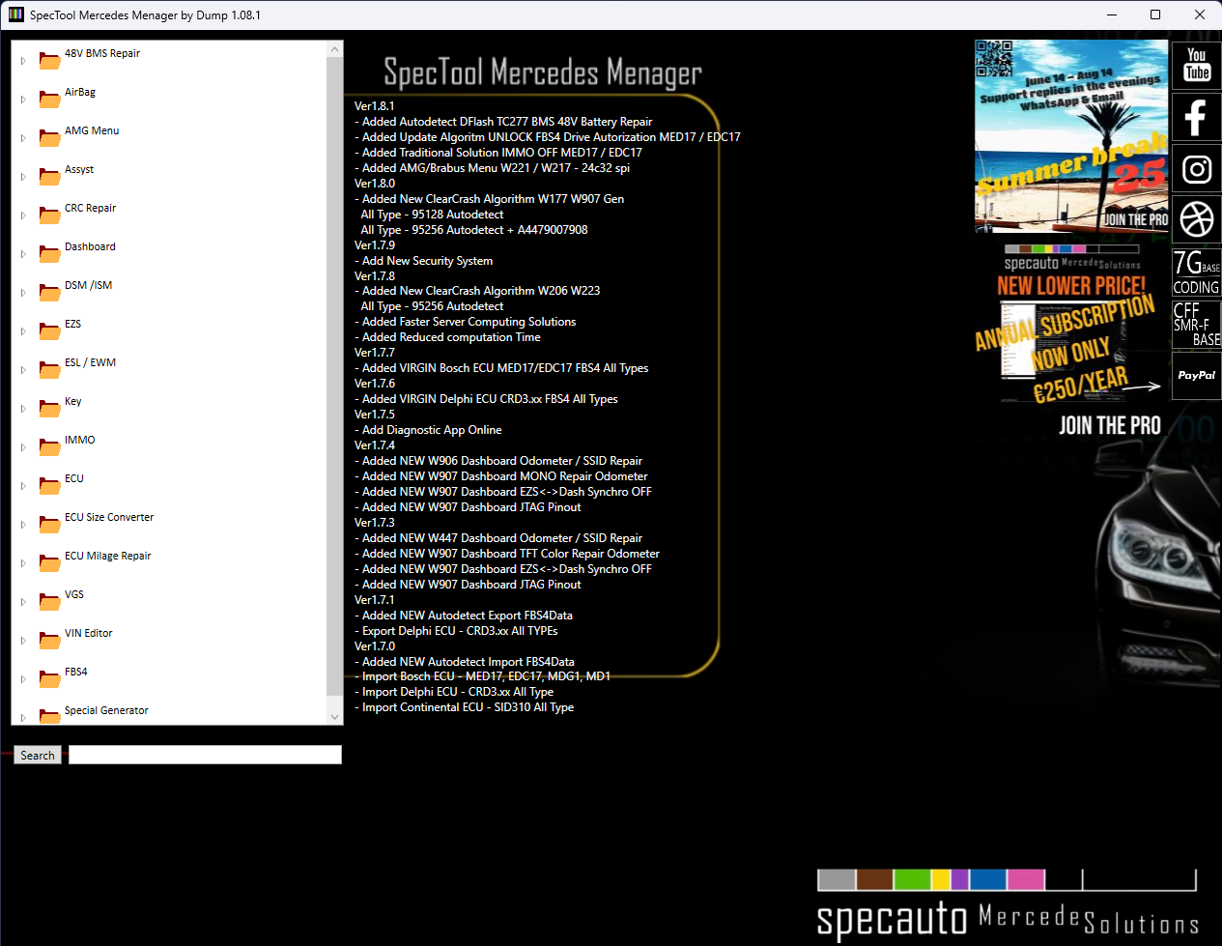Expand the Special Generator node
Screen dimensions: 1222x946
pyautogui.click(x=23, y=718)
